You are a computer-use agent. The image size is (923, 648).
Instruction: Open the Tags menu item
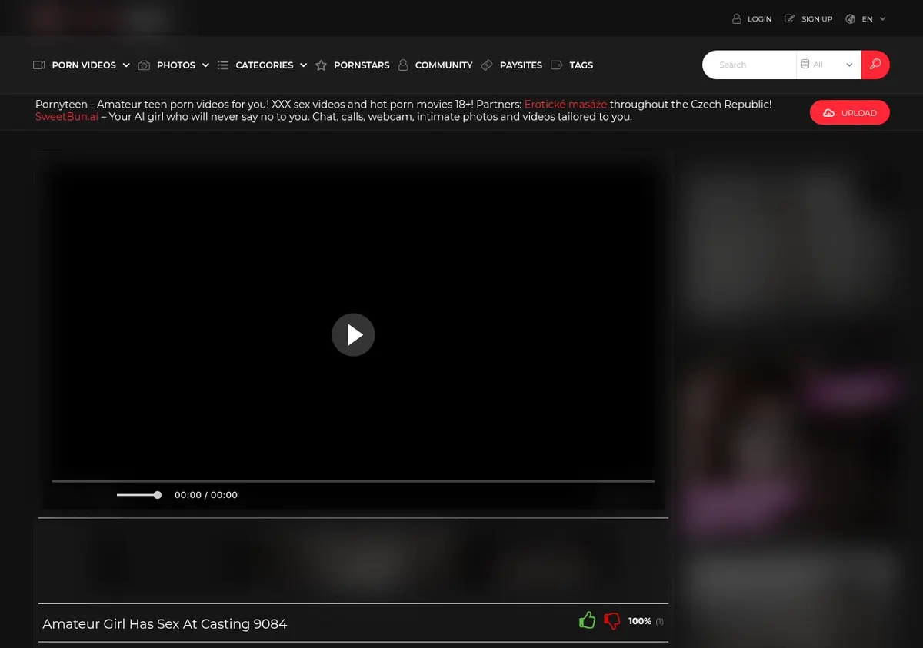point(581,65)
